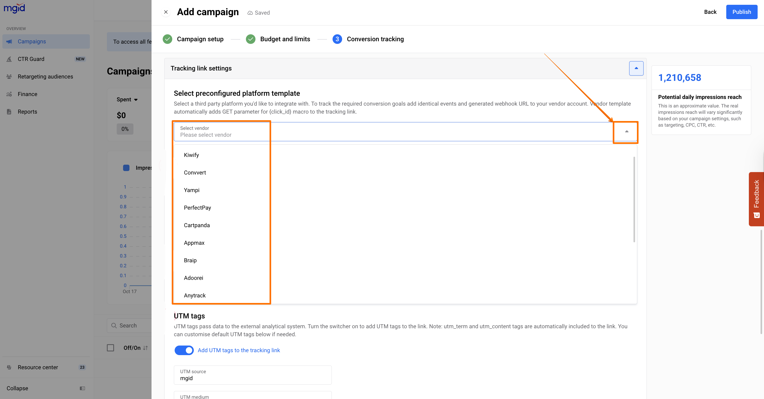The height and width of the screenshot is (399, 764).
Task: Disable Add UTM tags to tracking link
Action: [x=184, y=350]
